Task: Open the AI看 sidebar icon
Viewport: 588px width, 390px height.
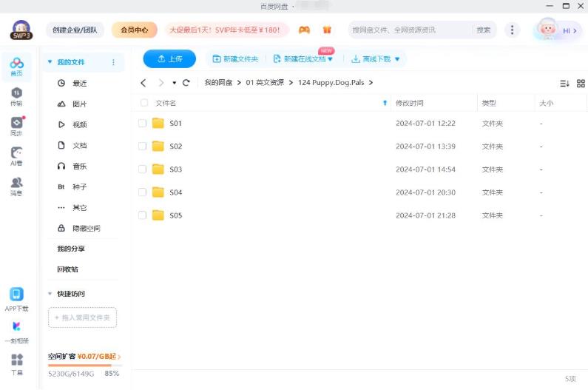Action: (x=16, y=156)
